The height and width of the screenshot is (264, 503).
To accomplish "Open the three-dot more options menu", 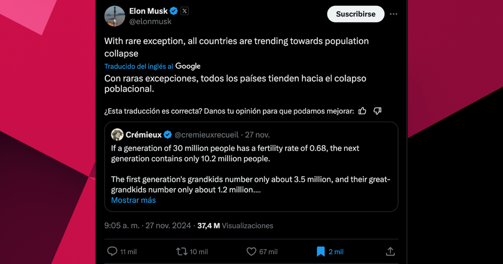I will (x=393, y=14).
